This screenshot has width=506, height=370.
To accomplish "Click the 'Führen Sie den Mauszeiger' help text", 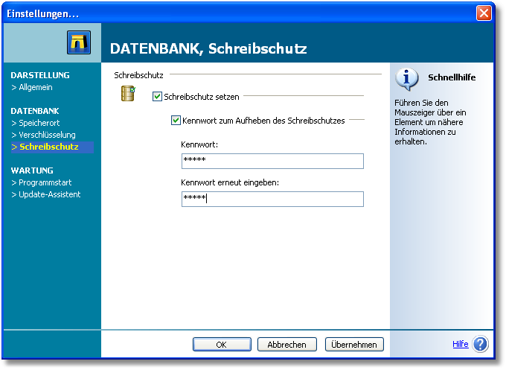I will [x=430, y=122].
